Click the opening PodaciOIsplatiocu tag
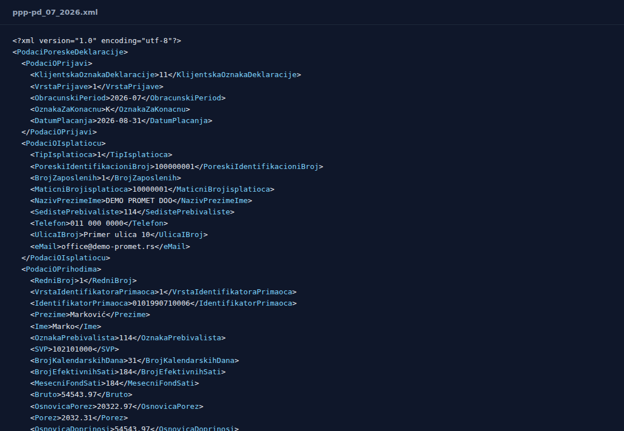The image size is (624, 431). 64,143
